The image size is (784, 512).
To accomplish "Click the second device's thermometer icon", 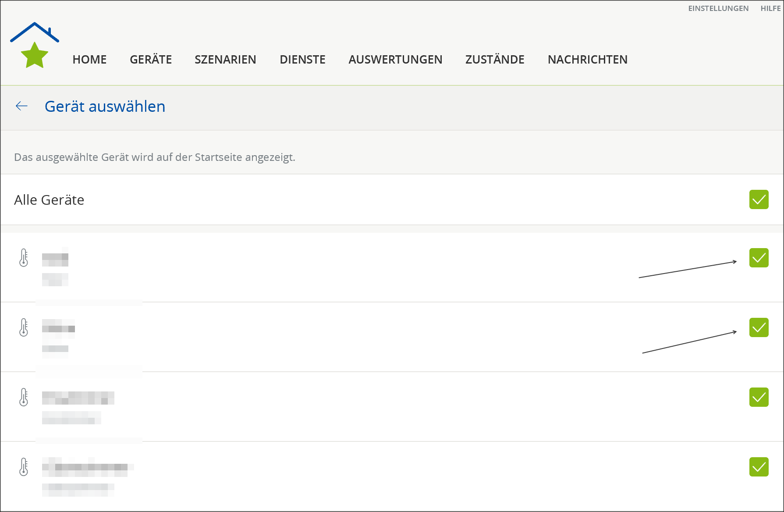I will tap(24, 327).
